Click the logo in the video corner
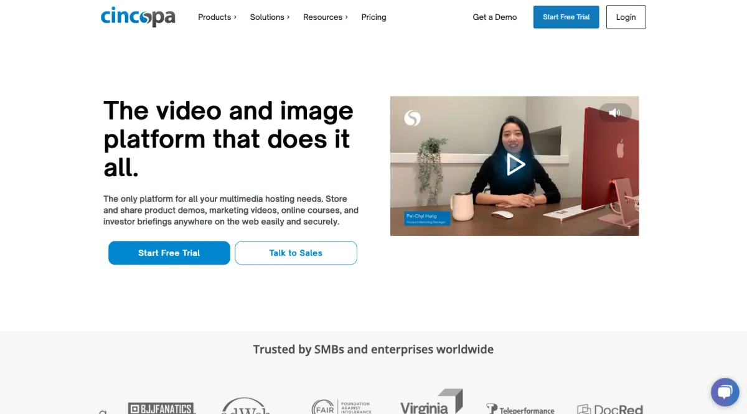This screenshot has height=414, width=747. pyautogui.click(x=412, y=118)
